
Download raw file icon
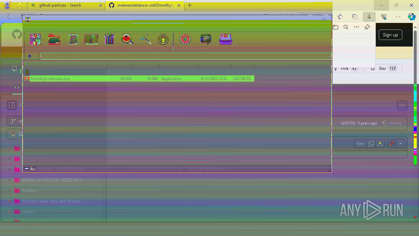tap(380, 144)
